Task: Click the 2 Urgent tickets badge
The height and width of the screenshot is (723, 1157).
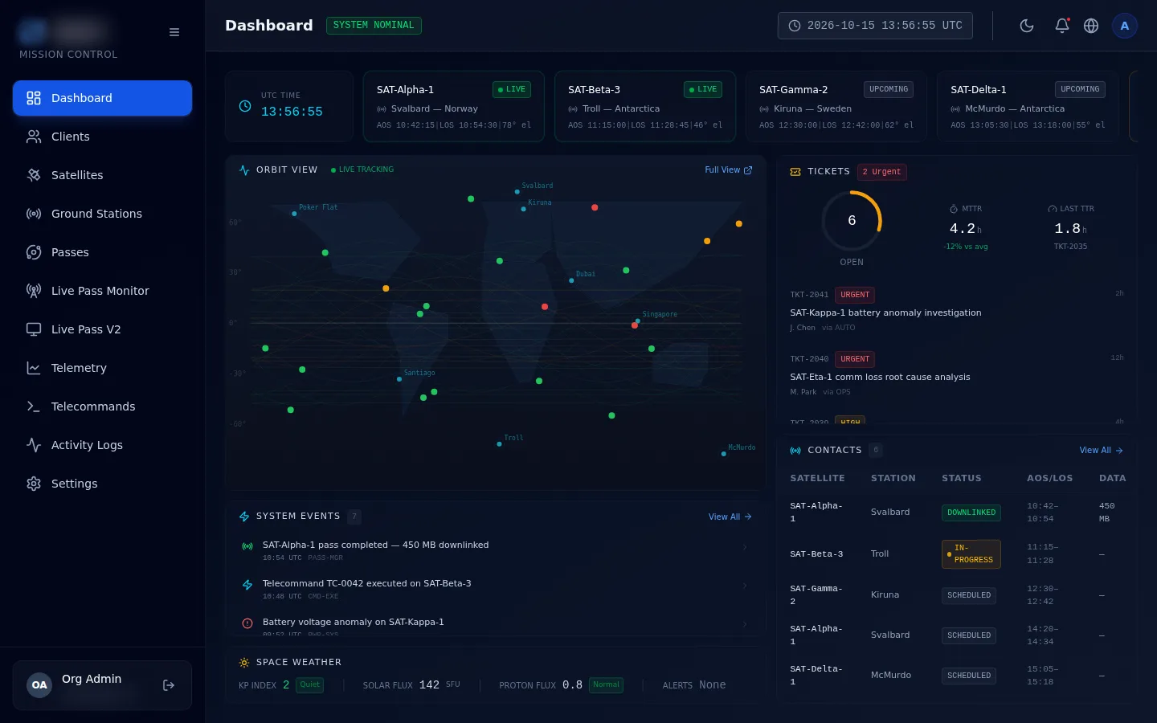Action: pos(882,172)
